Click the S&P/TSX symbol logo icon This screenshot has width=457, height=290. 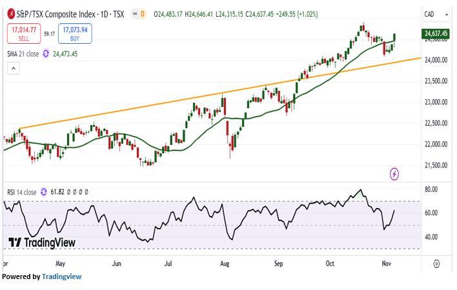pyautogui.click(x=12, y=14)
